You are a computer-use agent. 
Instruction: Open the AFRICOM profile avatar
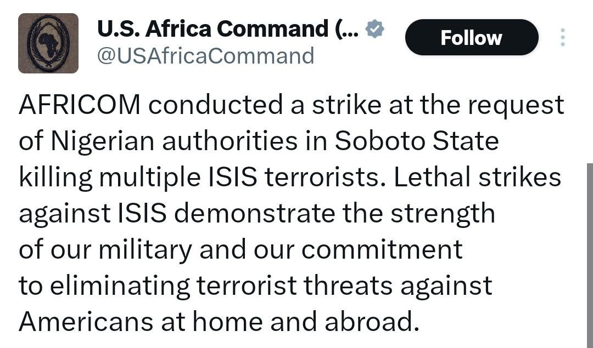[48, 43]
